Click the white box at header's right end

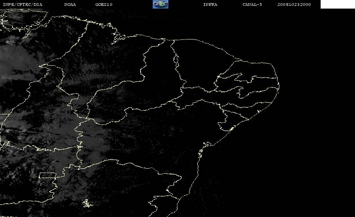click(337, 4)
